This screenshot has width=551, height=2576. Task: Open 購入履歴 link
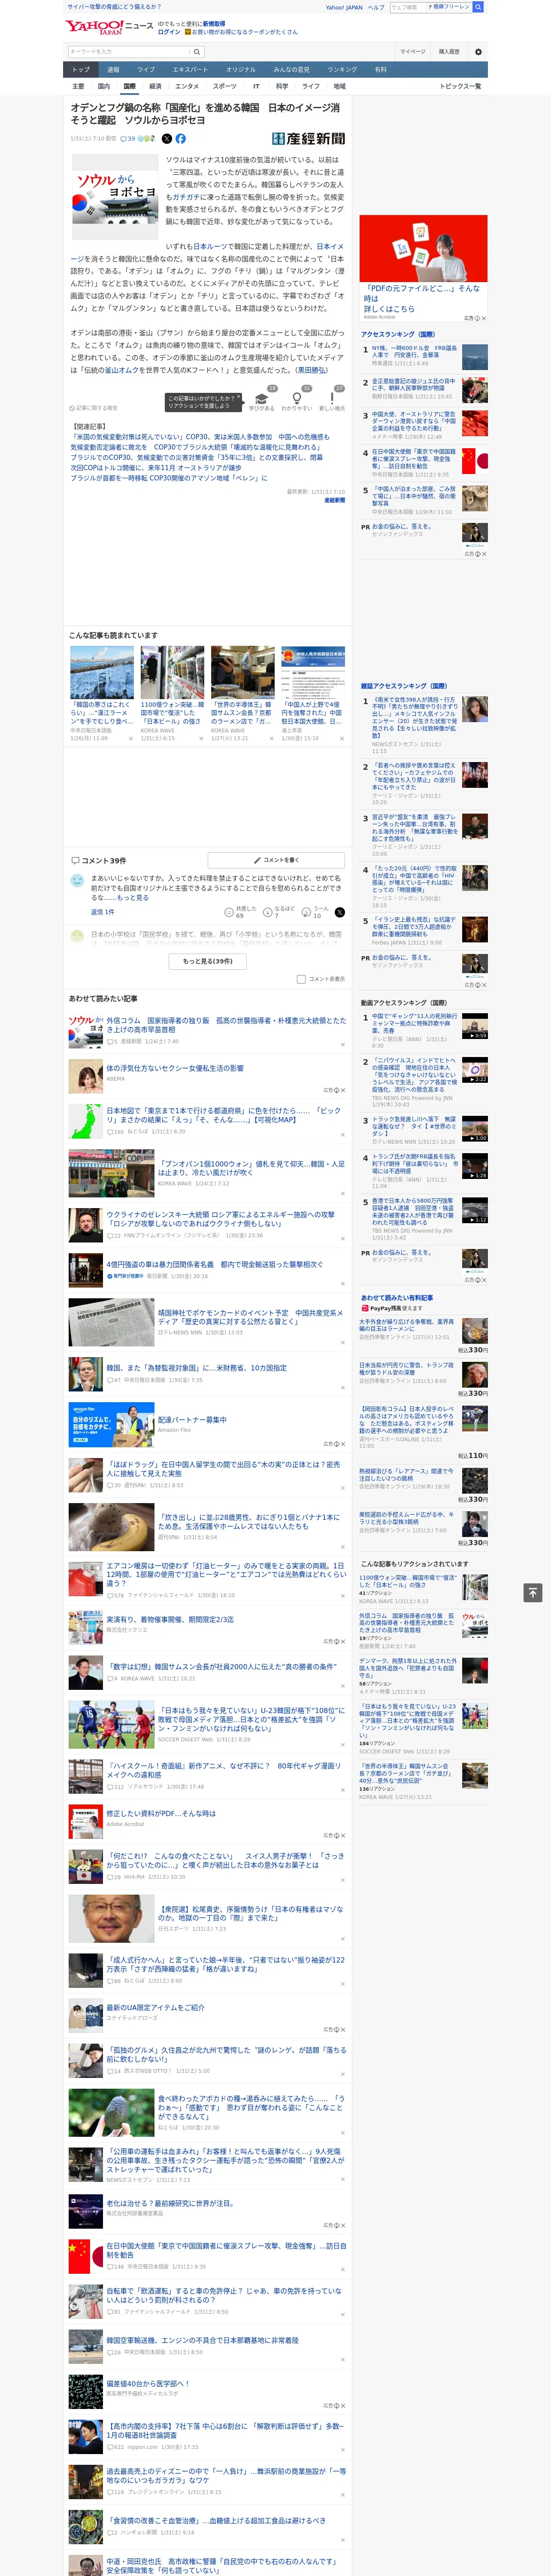click(449, 52)
